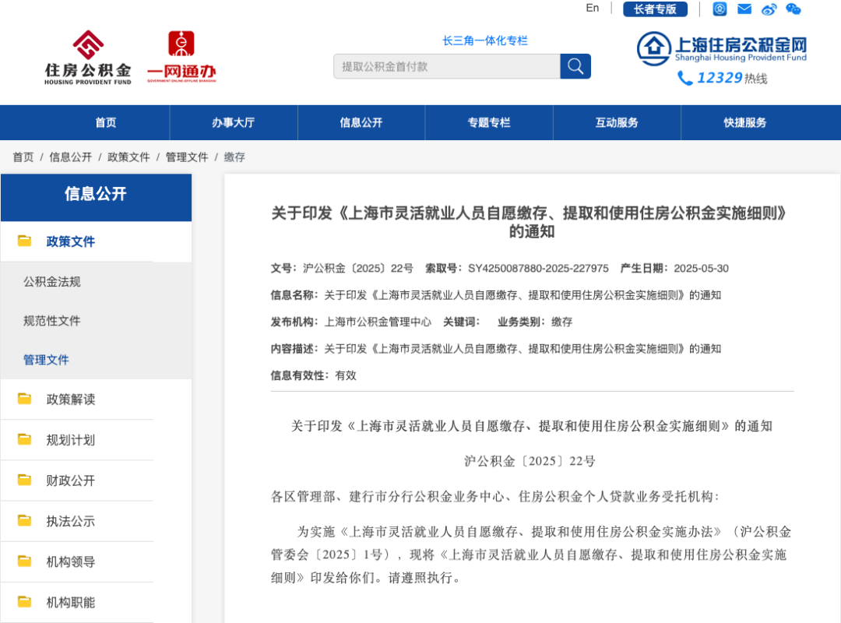Switch to English with En link
Viewport: 841px width, 623px height.
coord(593,8)
